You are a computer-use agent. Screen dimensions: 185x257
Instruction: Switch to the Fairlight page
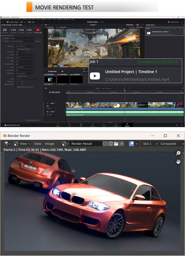tap(115, 125)
